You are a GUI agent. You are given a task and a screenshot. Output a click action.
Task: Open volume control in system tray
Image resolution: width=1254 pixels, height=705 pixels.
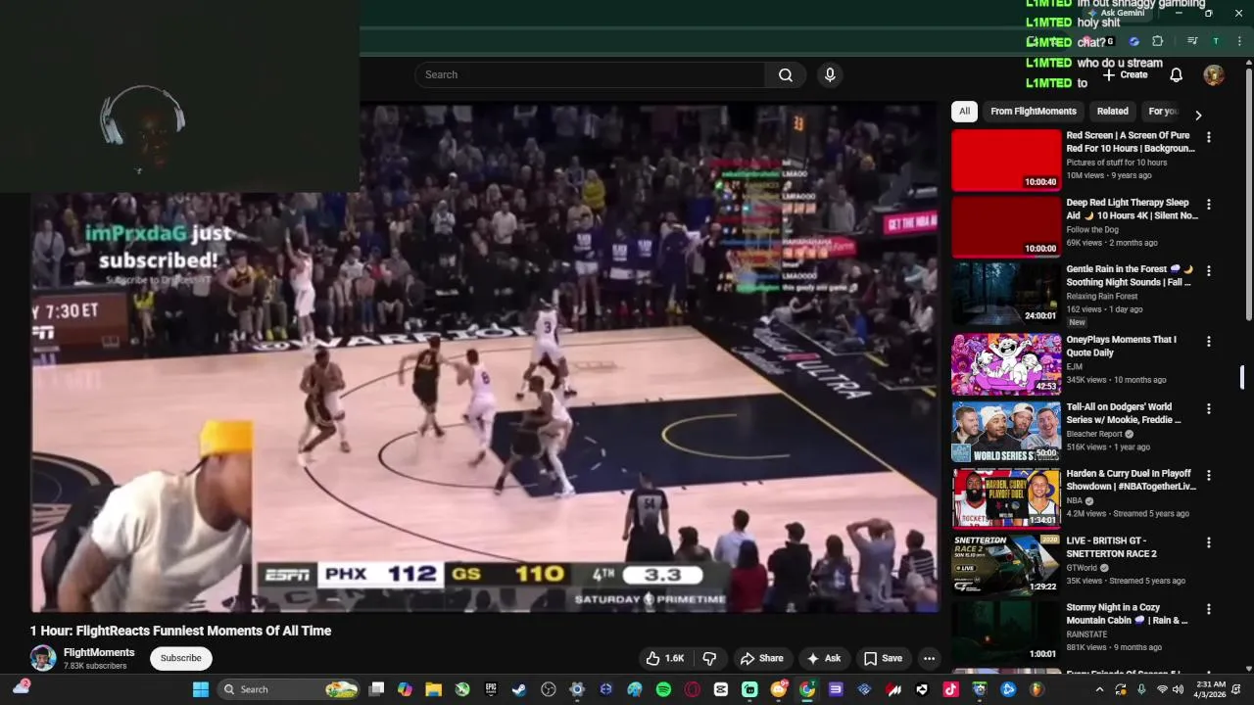(1178, 689)
